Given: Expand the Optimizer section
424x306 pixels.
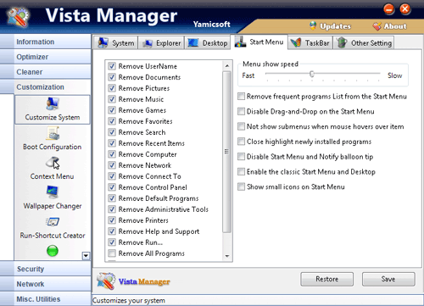Looking at the screenshot, I should click(x=46, y=57).
